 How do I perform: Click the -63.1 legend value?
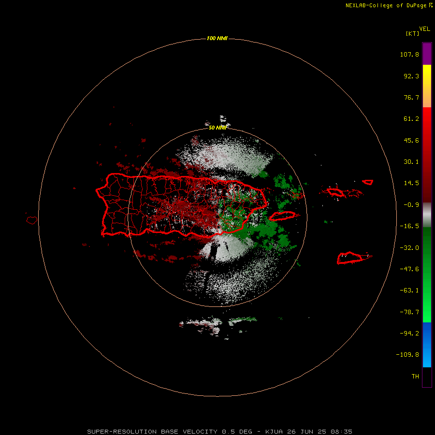pos(409,290)
